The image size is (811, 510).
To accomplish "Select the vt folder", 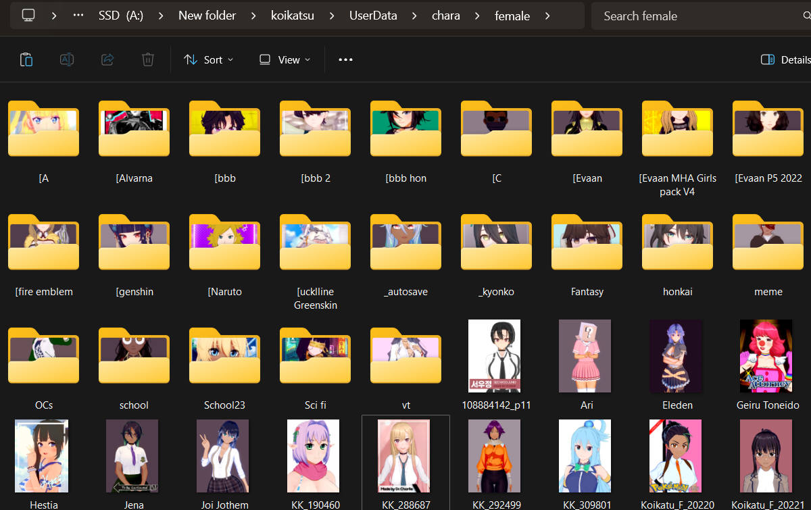I will (406, 370).
